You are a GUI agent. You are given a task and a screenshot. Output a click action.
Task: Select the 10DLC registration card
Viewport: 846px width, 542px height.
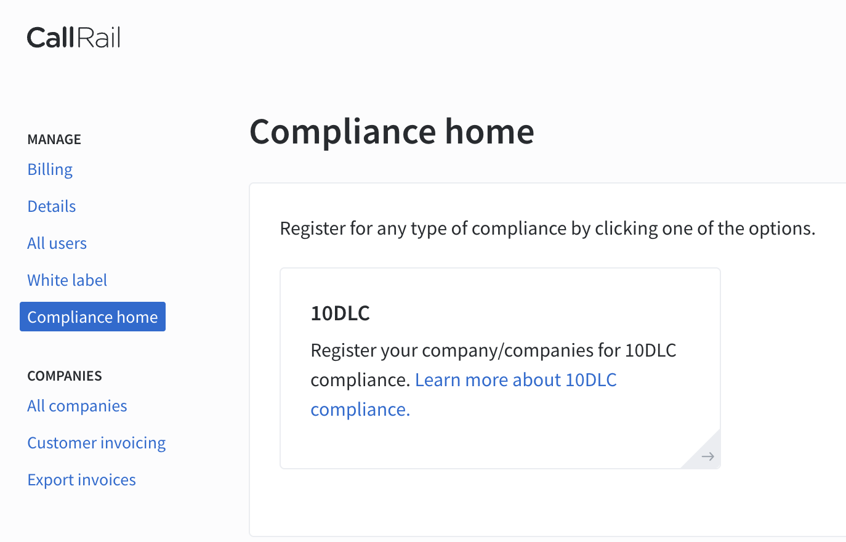500,367
